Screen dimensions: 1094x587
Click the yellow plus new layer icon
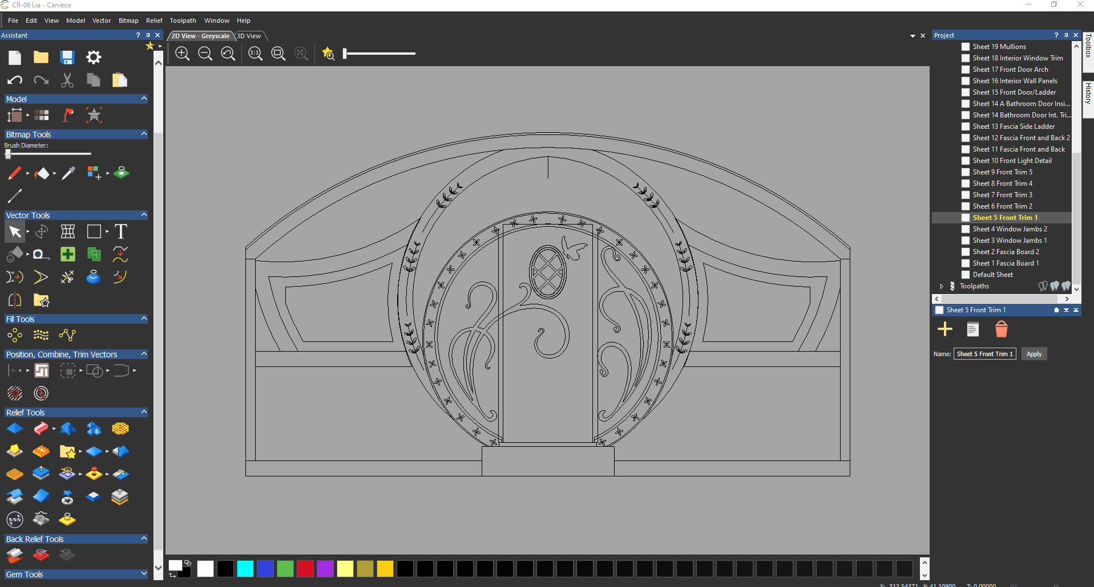pyautogui.click(x=945, y=329)
